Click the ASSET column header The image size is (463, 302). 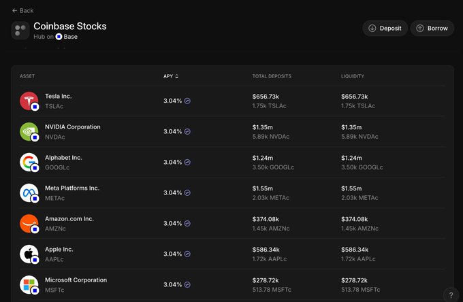(x=27, y=76)
